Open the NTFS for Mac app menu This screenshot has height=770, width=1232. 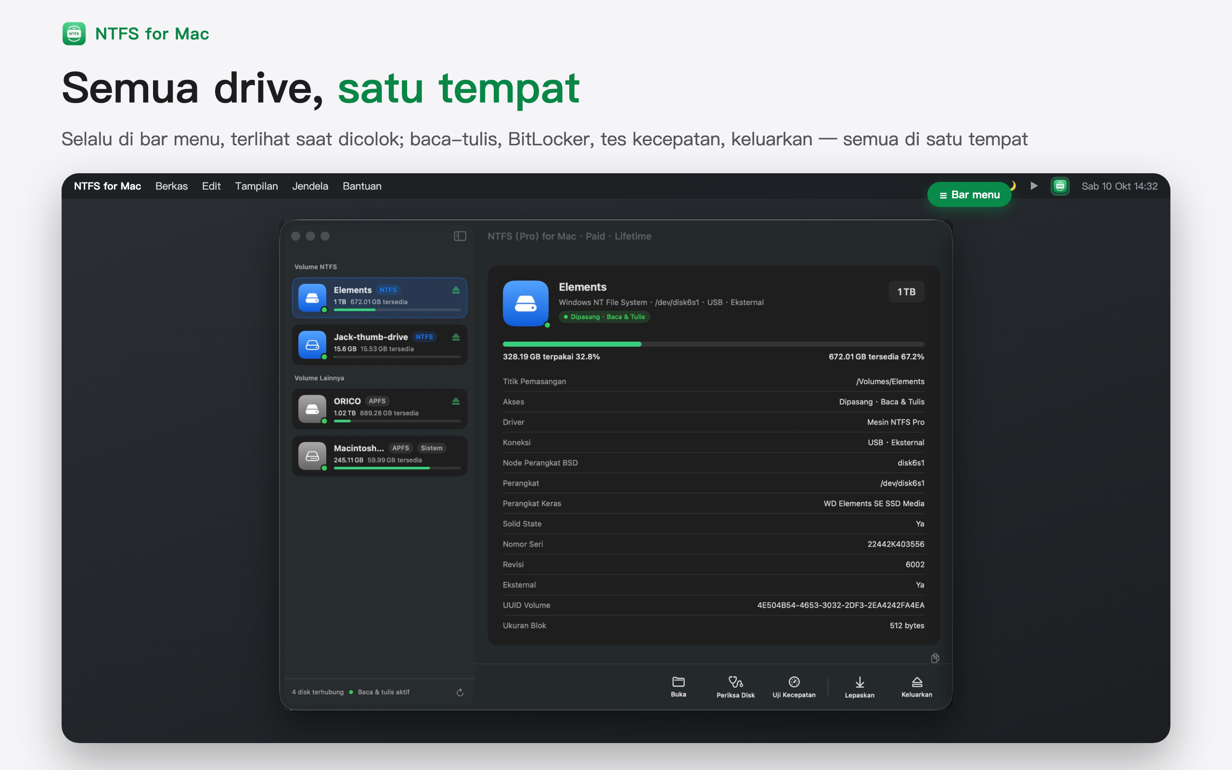click(107, 186)
